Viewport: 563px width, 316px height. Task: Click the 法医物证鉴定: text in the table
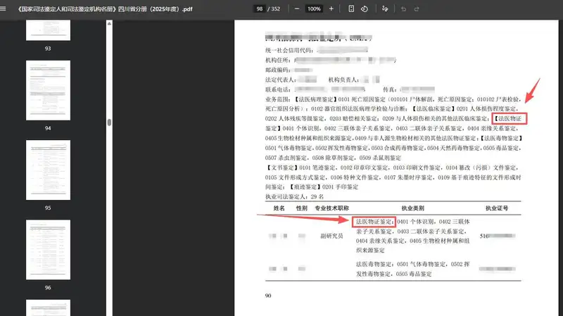(x=374, y=222)
